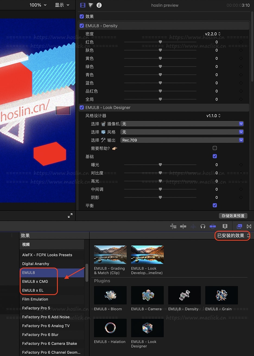Image resolution: width=254 pixels, height=356 pixels.
Task: Show the transitions browser bowtie icon
Action: 249,226
